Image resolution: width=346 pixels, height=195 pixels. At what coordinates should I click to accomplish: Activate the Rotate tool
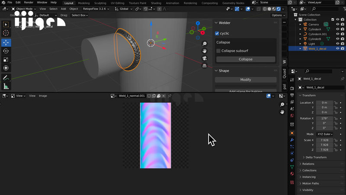6,51
